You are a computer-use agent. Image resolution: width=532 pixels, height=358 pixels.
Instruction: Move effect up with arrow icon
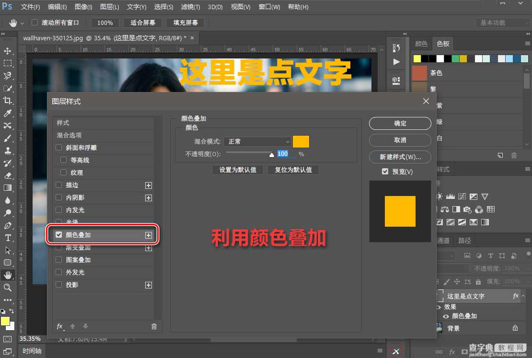point(72,326)
